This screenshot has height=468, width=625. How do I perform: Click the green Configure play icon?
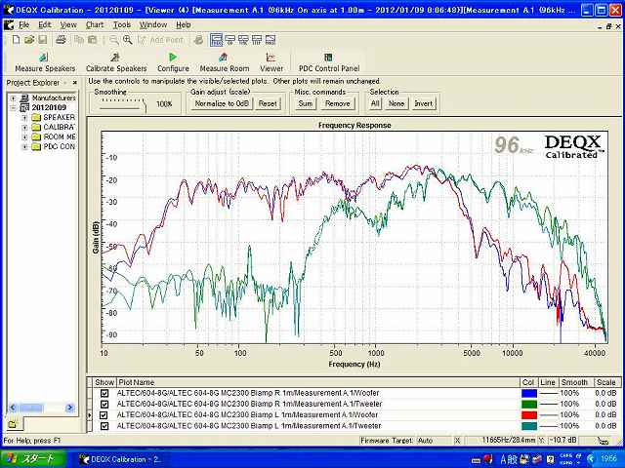click(x=173, y=58)
